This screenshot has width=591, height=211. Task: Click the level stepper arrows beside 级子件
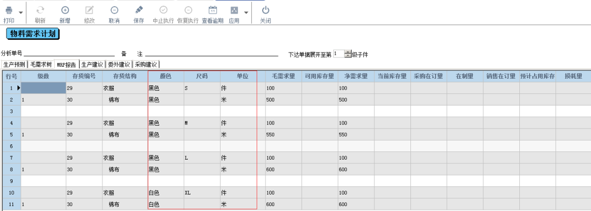coord(348,54)
